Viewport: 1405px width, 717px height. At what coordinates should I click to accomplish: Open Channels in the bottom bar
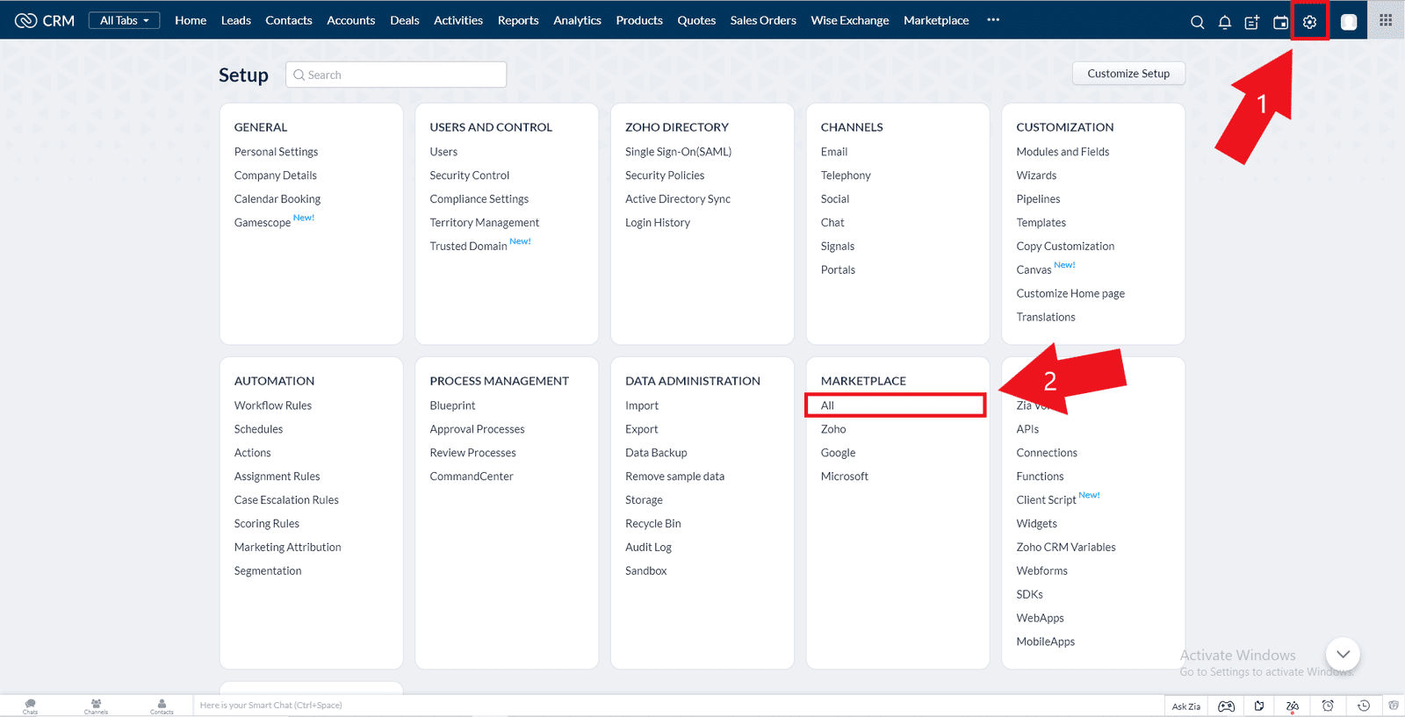point(97,706)
